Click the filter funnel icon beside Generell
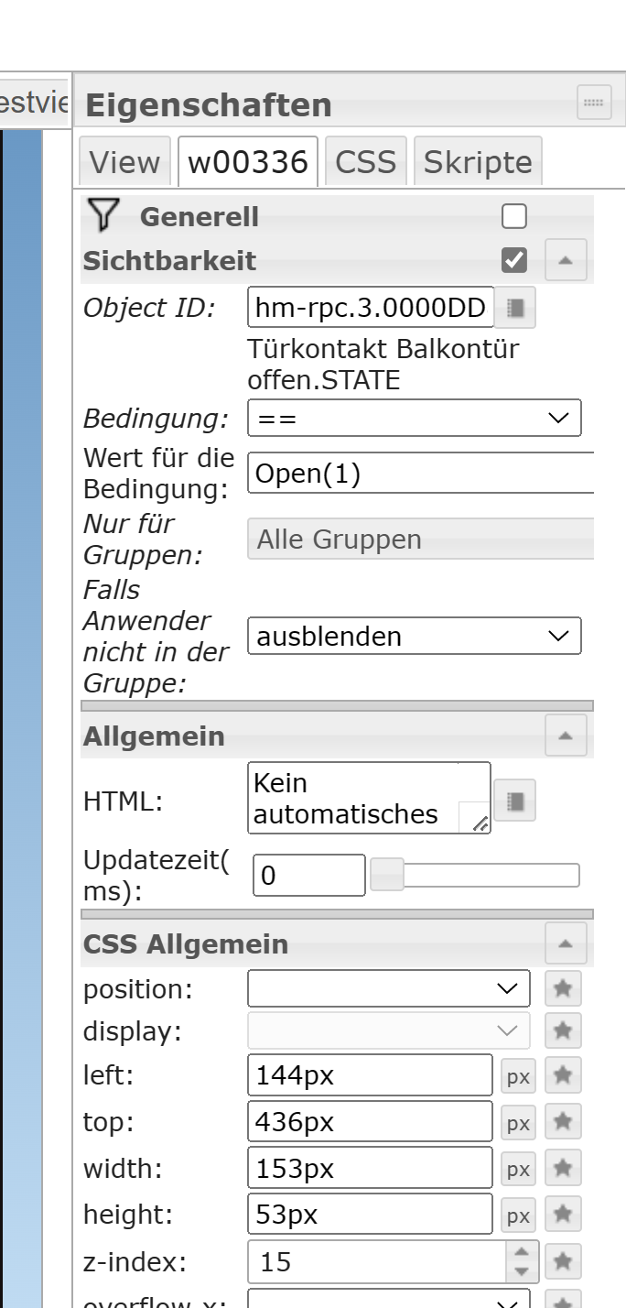Viewport: 626px width, 1308px height. [x=105, y=215]
